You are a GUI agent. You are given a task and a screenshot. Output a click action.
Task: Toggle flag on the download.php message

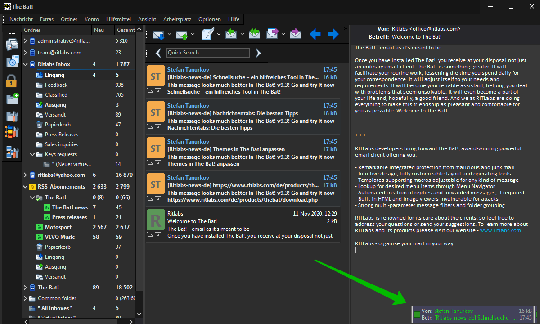(x=150, y=200)
